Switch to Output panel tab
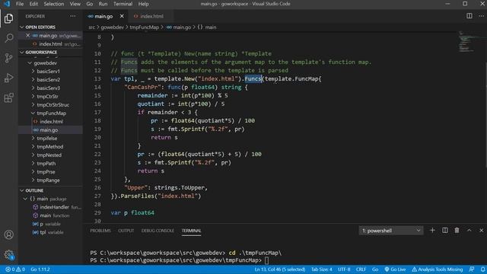487x274 pixels. (x=126, y=231)
